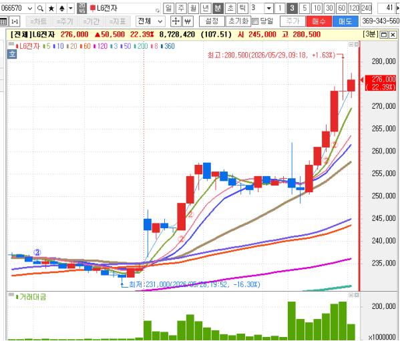Expand the 전체 market dropdown
Viewport: 400px width, 341px height.
pyautogui.click(x=150, y=21)
